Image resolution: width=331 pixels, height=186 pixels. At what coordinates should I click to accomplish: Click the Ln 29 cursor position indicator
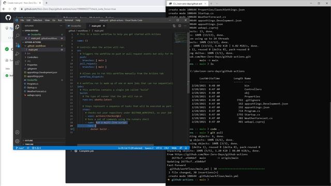tap(130, 148)
